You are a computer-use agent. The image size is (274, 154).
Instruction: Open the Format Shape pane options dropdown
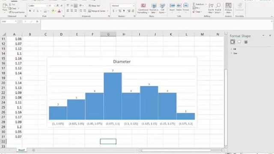coord(263,36)
